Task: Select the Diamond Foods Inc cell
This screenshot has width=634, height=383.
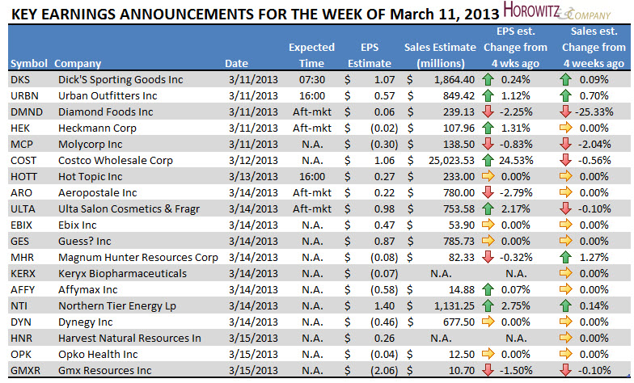Action: click(x=105, y=112)
